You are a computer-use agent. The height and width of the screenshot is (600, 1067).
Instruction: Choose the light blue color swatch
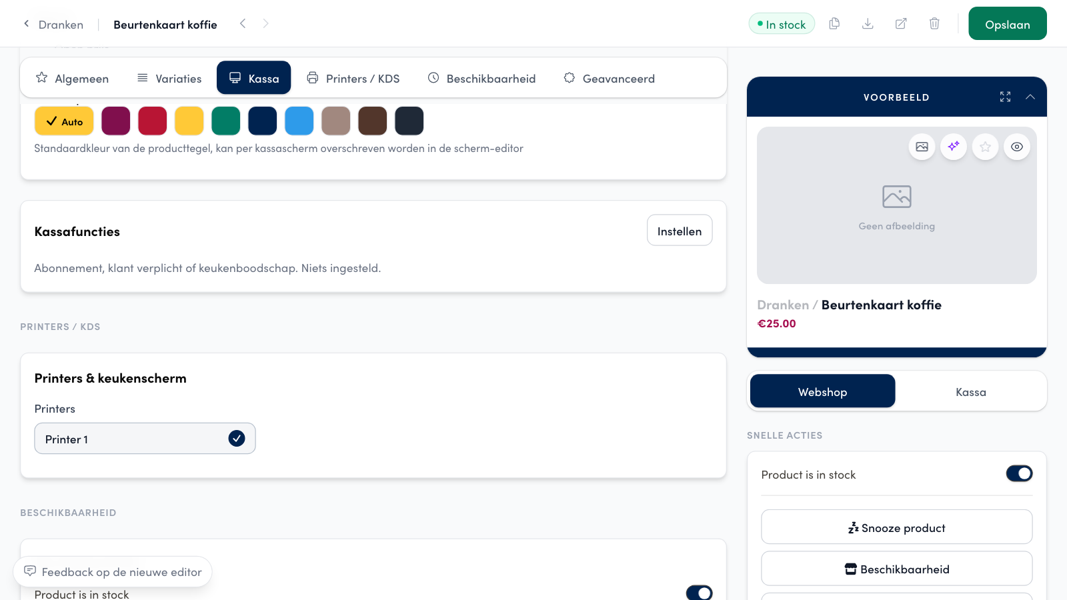tap(299, 121)
